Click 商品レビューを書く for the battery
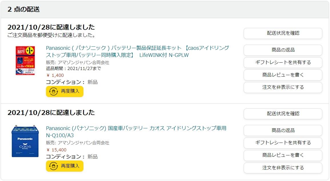Screen dimensions: 330x181 (283, 155)
